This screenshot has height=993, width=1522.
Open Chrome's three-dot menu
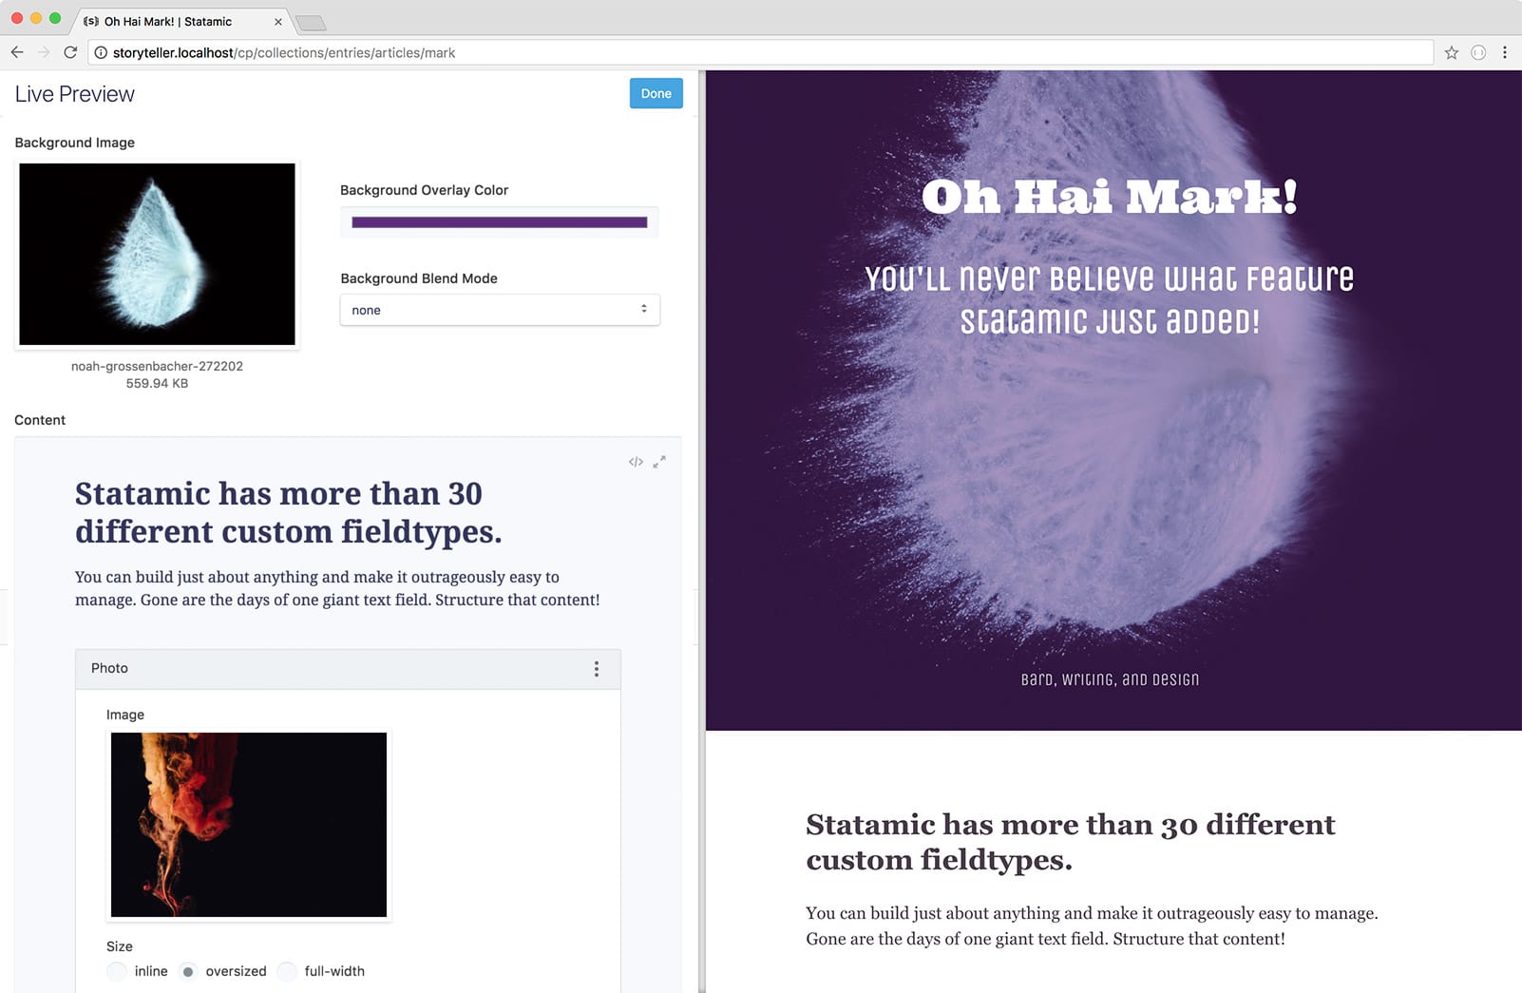coord(1505,52)
